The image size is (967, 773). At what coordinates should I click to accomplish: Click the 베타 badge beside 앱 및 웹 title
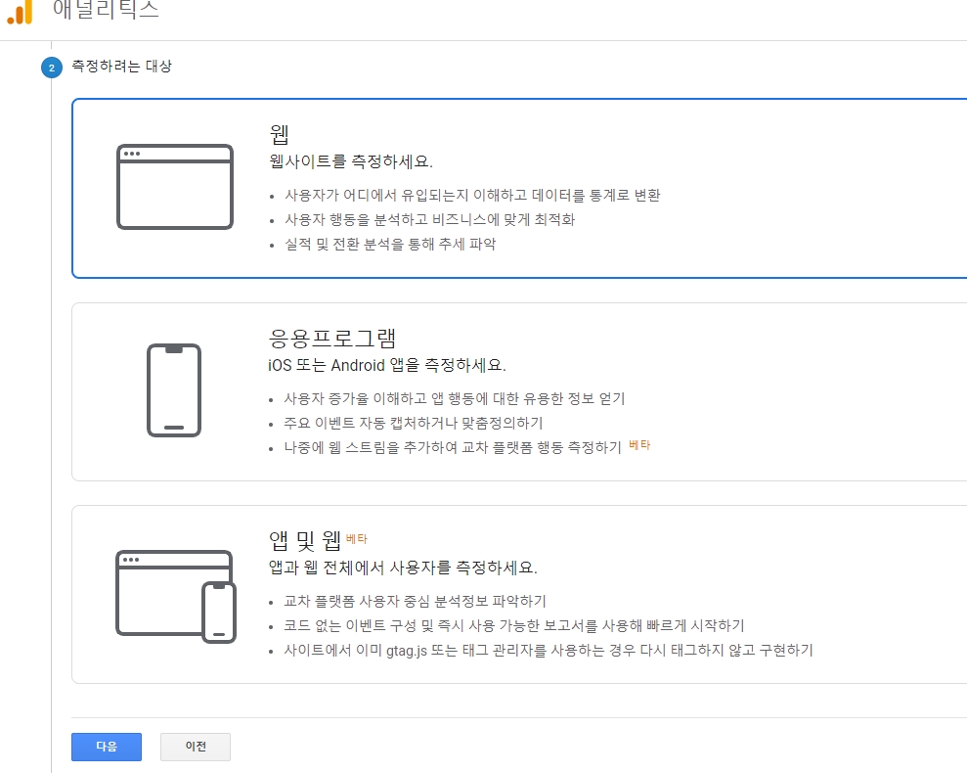(x=357, y=538)
